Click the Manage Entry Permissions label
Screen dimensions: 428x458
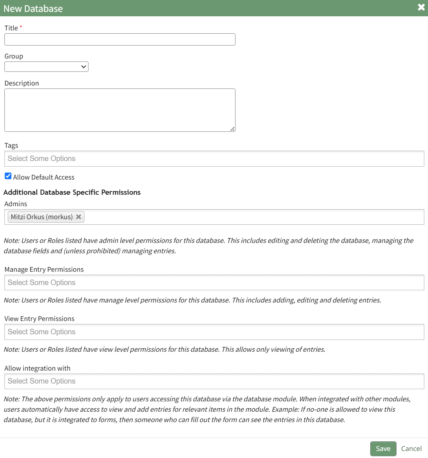pos(44,270)
